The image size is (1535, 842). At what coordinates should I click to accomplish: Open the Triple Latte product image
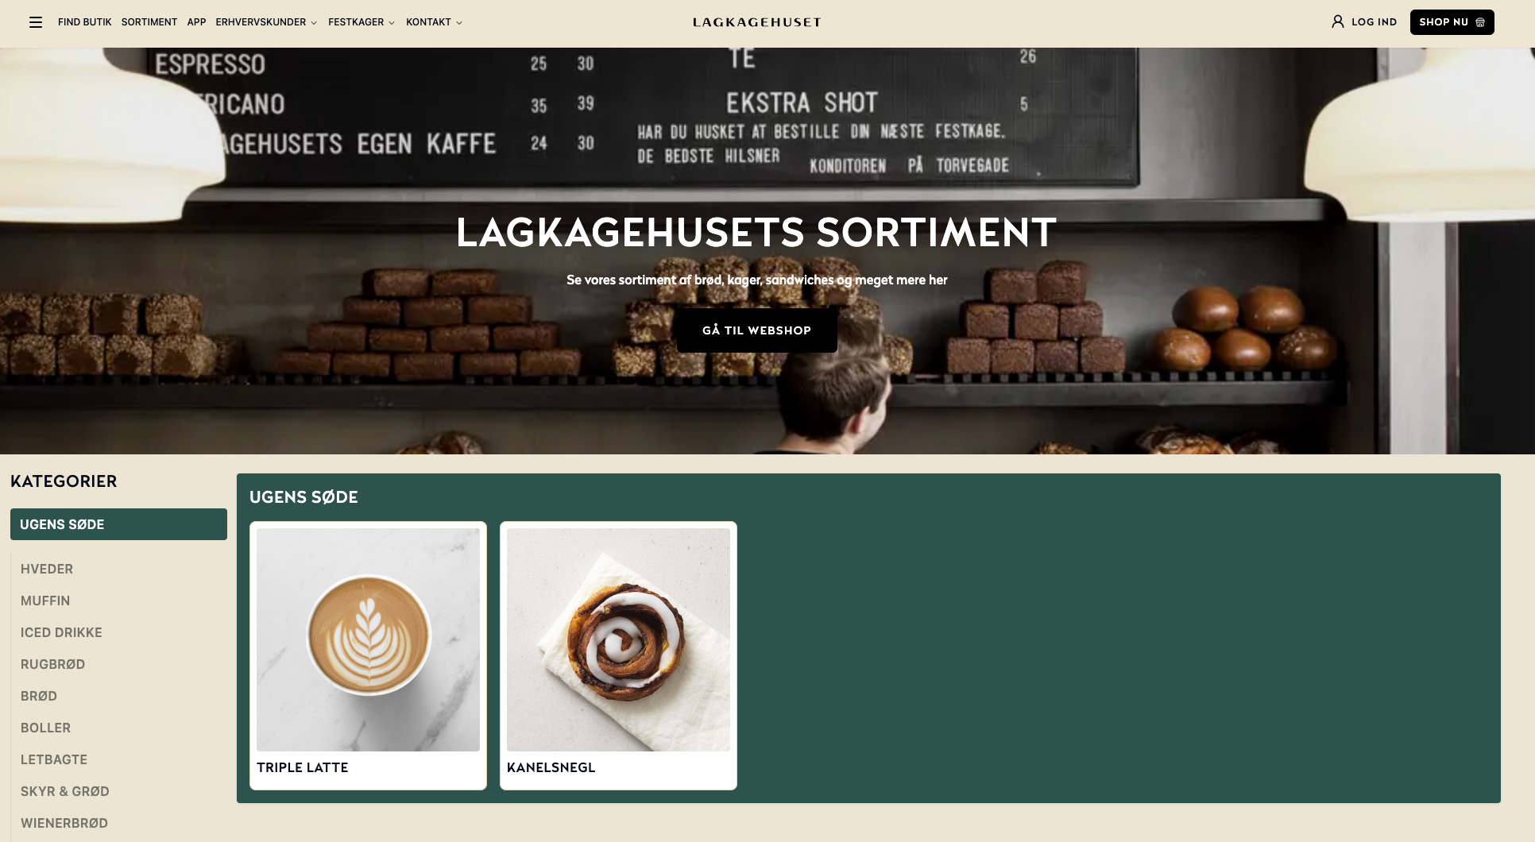(x=368, y=639)
